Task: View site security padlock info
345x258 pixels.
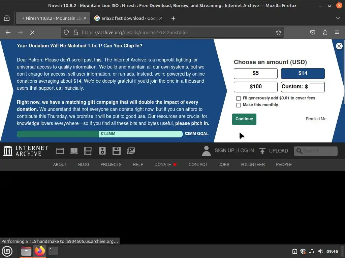Action: (76, 33)
